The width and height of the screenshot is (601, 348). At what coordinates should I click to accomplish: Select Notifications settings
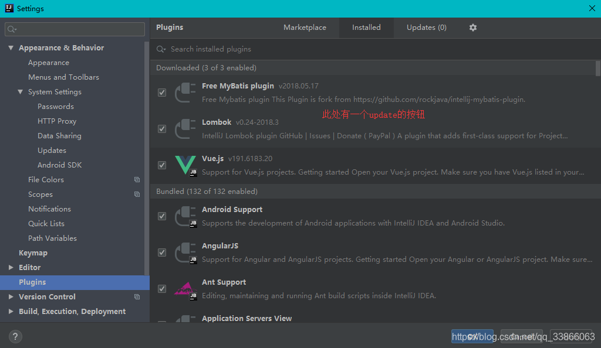tap(49, 209)
